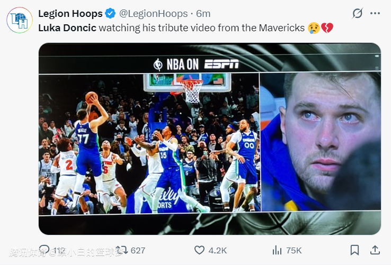The image size is (391, 265).
Task: Open the view analytics bar-chart icon
Action: click(x=277, y=250)
